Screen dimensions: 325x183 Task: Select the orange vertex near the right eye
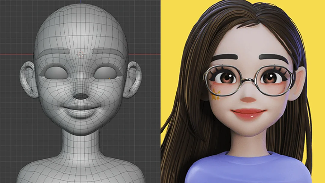109,78
